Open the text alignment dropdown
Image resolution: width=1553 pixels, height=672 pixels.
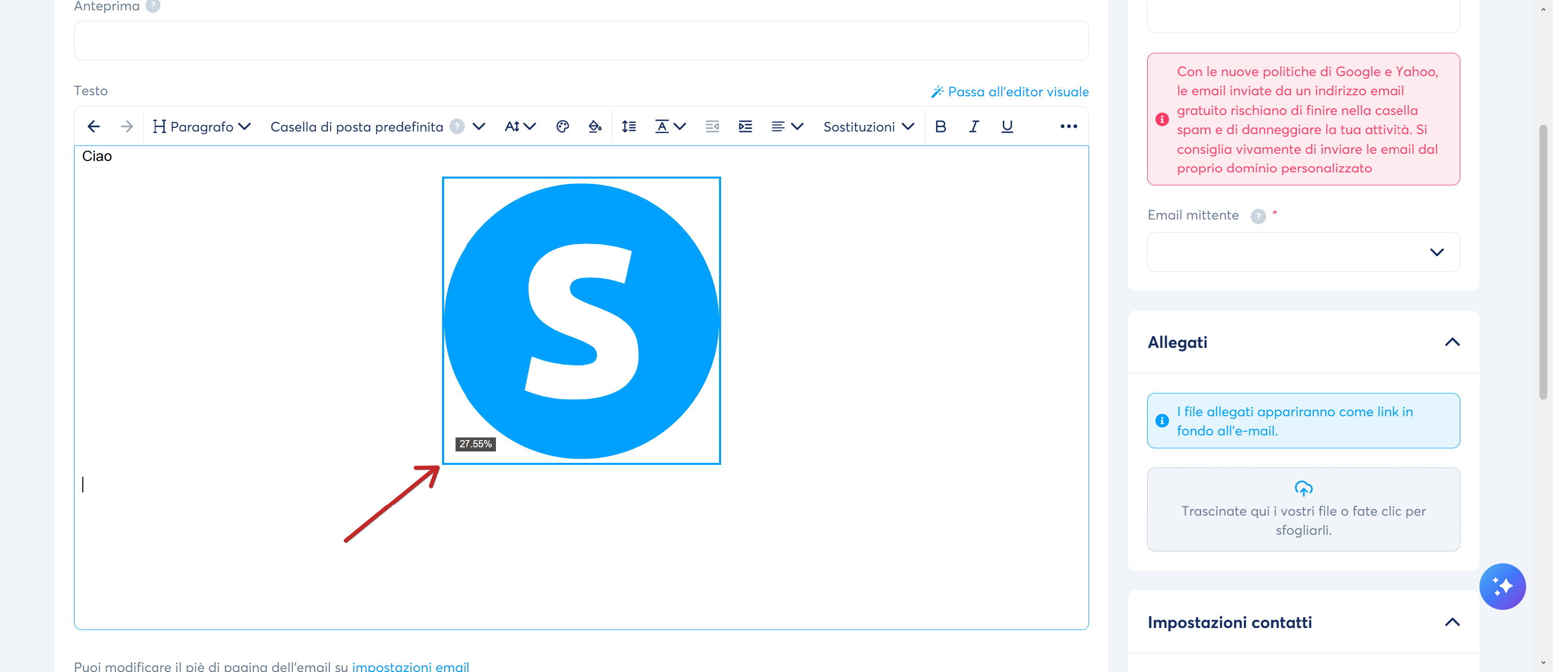pyautogui.click(x=787, y=126)
